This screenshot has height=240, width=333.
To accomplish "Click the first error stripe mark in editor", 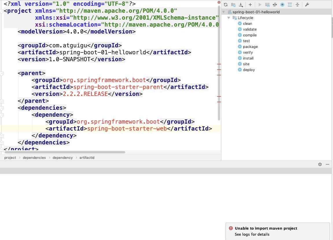I will click(x=219, y=64).
